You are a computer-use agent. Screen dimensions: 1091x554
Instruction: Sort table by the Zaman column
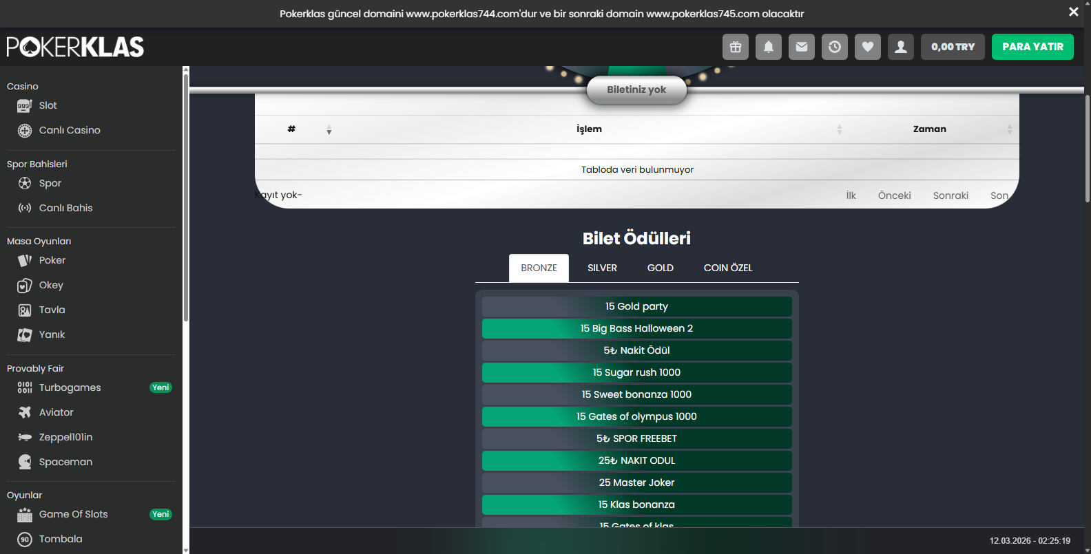click(929, 129)
